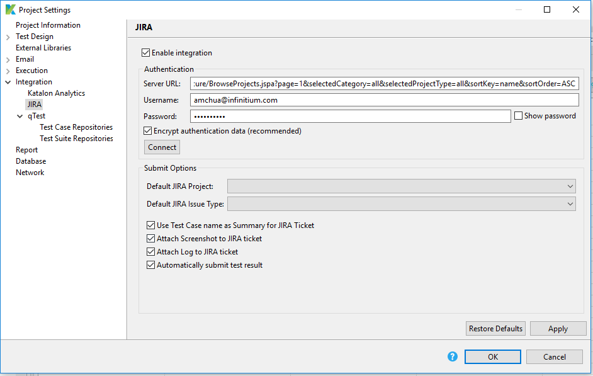Image resolution: width=593 pixels, height=376 pixels.
Task: Open the Database settings page
Action: tap(31, 161)
